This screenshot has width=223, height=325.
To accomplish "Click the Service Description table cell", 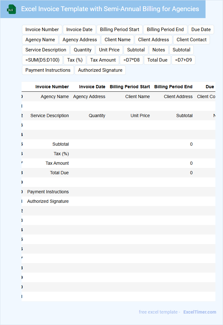I will pos(50,116).
